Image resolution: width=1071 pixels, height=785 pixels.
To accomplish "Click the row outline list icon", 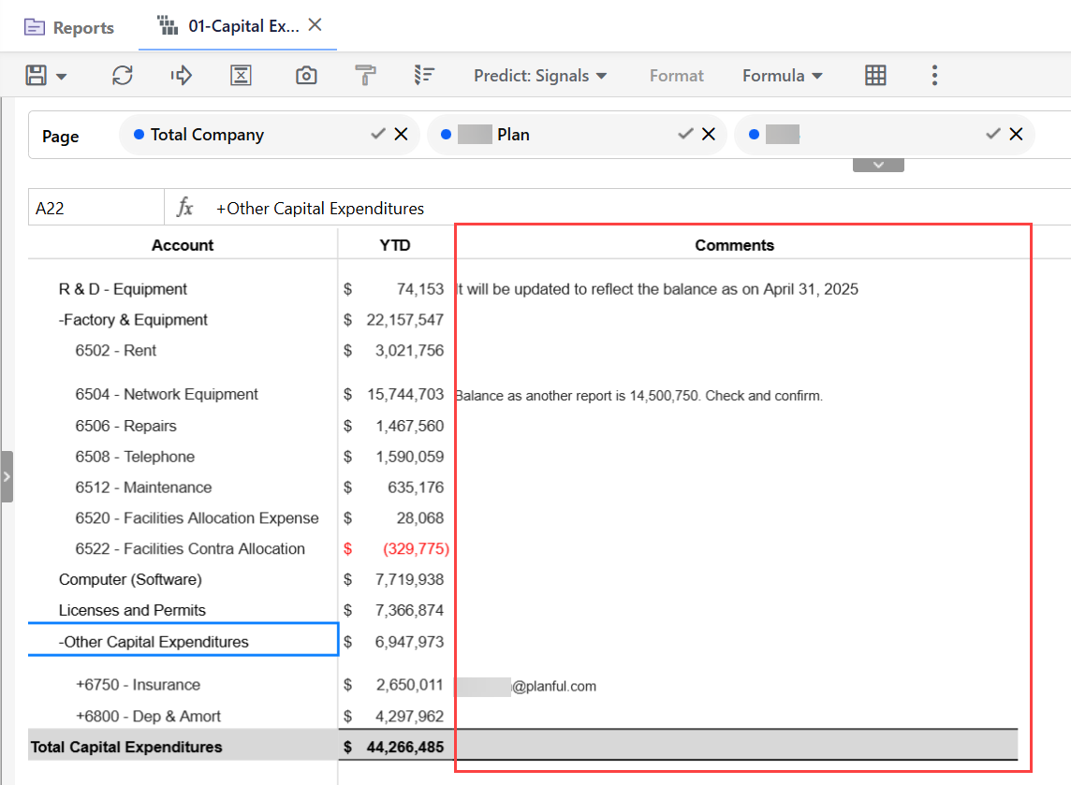I will click(x=424, y=75).
